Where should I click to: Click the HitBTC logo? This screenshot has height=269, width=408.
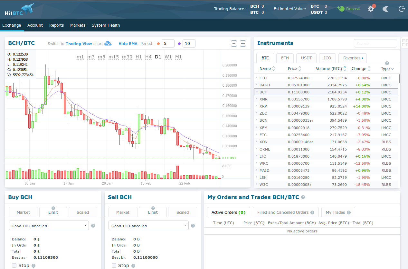click(x=20, y=9)
